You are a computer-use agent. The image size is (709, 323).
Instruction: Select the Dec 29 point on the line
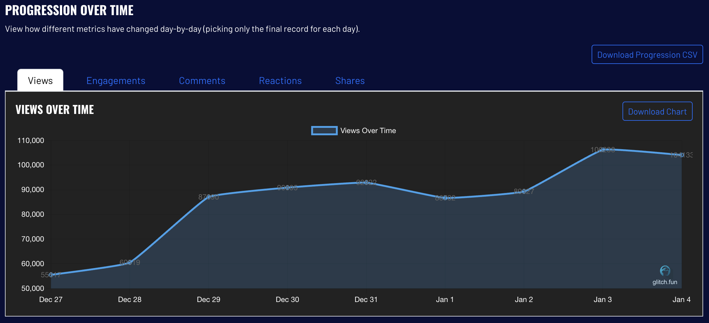(x=209, y=197)
